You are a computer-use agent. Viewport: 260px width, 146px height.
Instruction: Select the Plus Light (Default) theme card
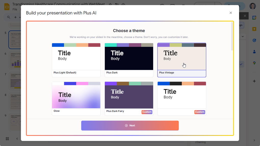tap(76, 60)
